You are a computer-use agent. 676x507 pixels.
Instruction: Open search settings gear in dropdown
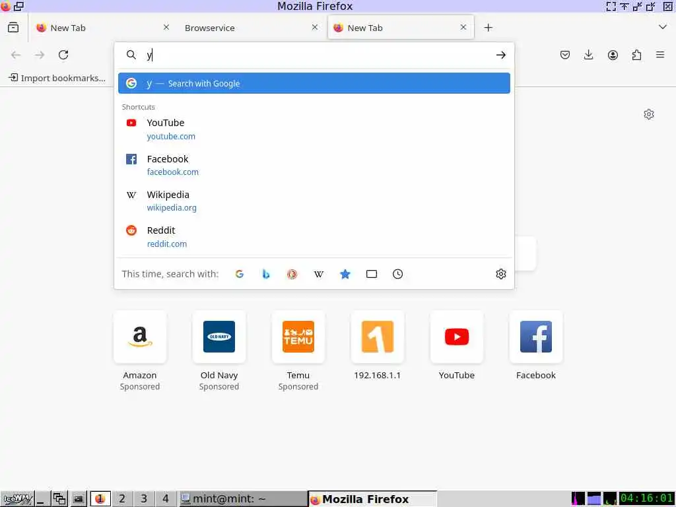(500, 274)
